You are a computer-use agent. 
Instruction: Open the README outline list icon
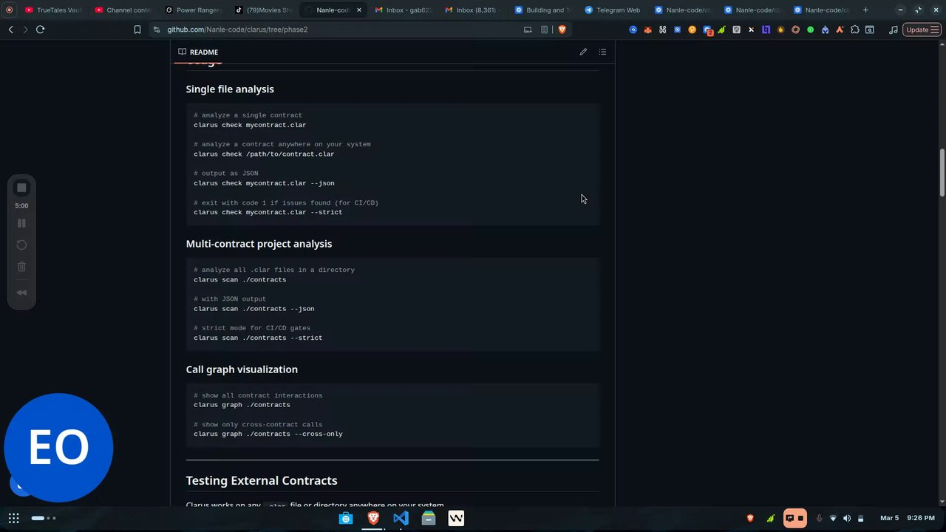602,52
